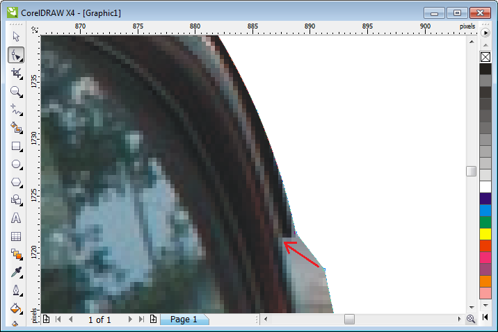
Task: Click the vertical scrollbar thumb
Action: pos(471,172)
